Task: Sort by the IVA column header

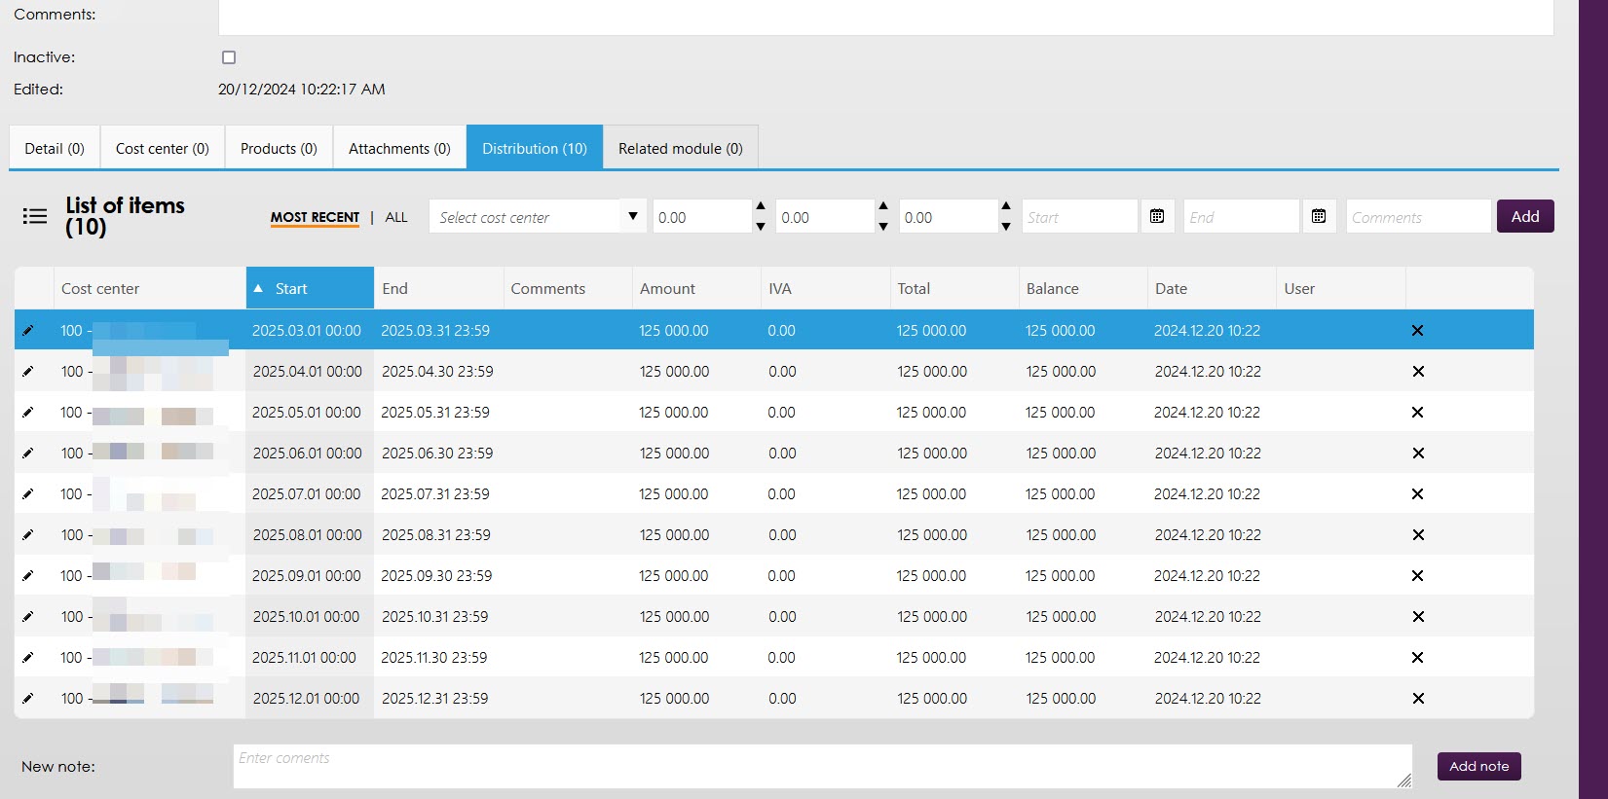Action: pyautogui.click(x=826, y=288)
